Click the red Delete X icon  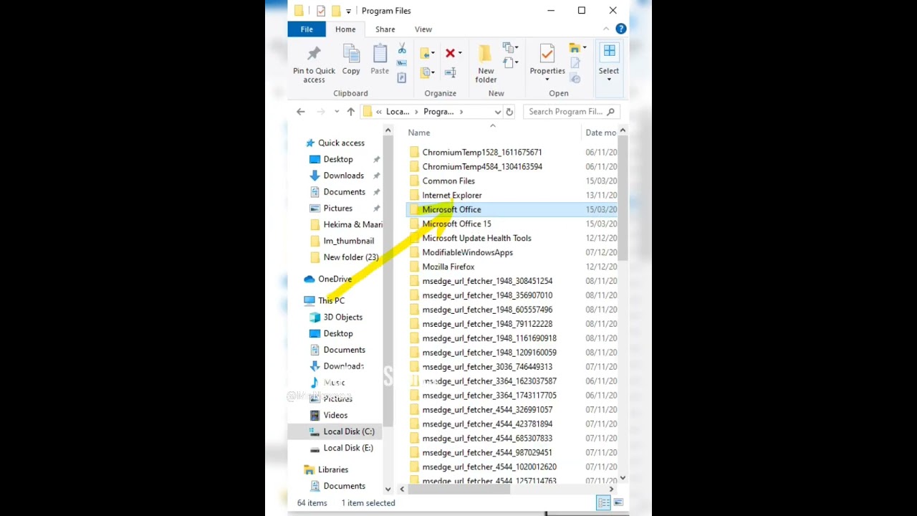coord(450,53)
